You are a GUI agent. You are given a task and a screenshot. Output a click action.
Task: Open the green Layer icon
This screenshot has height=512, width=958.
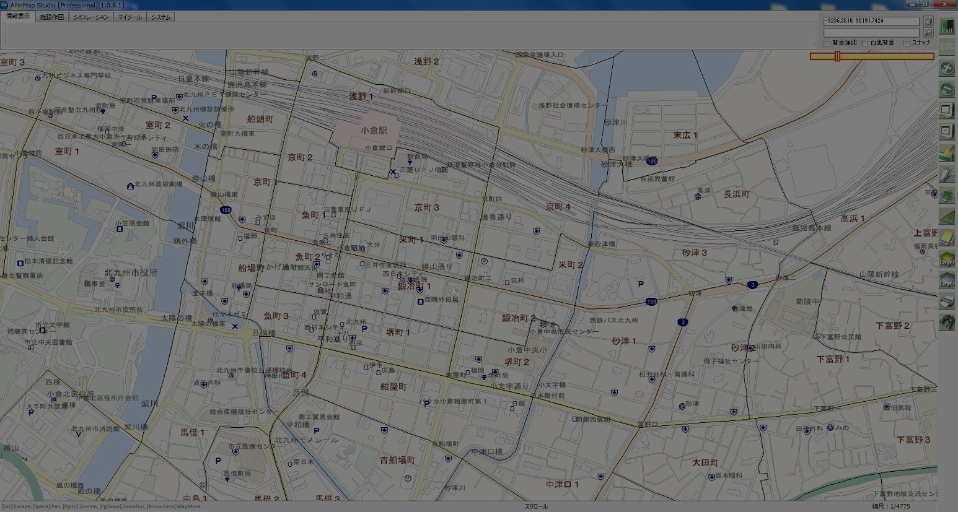947,259
